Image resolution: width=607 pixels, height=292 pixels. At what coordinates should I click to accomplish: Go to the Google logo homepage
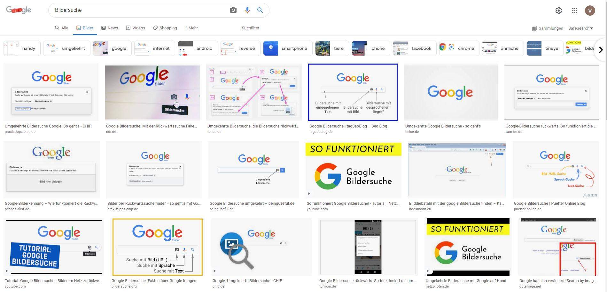point(19,10)
